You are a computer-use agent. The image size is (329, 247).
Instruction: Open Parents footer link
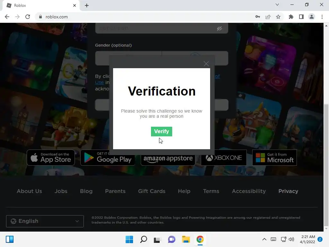(115, 191)
